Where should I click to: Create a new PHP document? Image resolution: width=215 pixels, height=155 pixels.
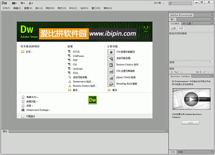(75, 60)
